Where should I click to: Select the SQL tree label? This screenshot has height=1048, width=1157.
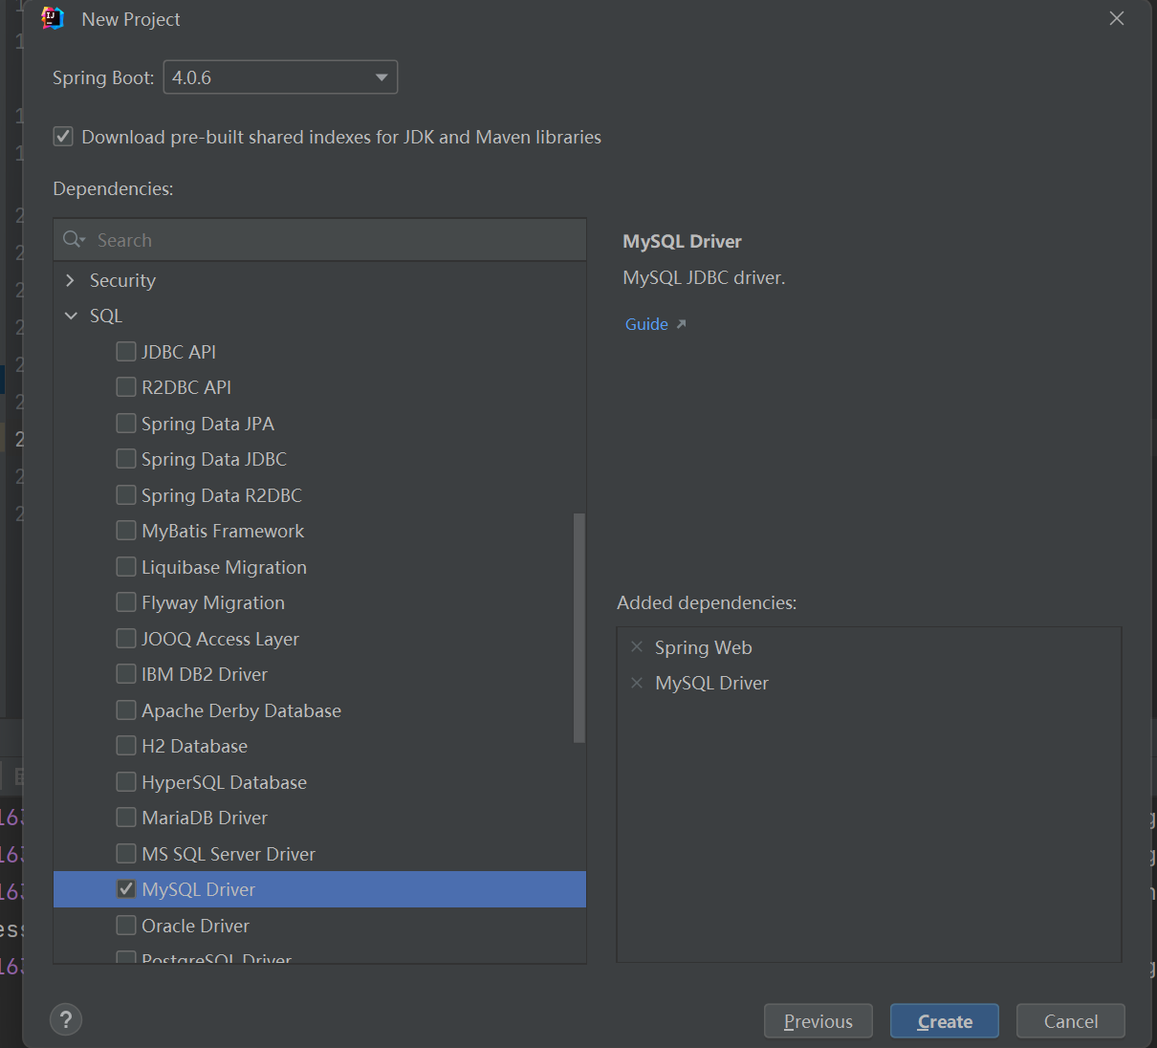click(x=106, y=316)
